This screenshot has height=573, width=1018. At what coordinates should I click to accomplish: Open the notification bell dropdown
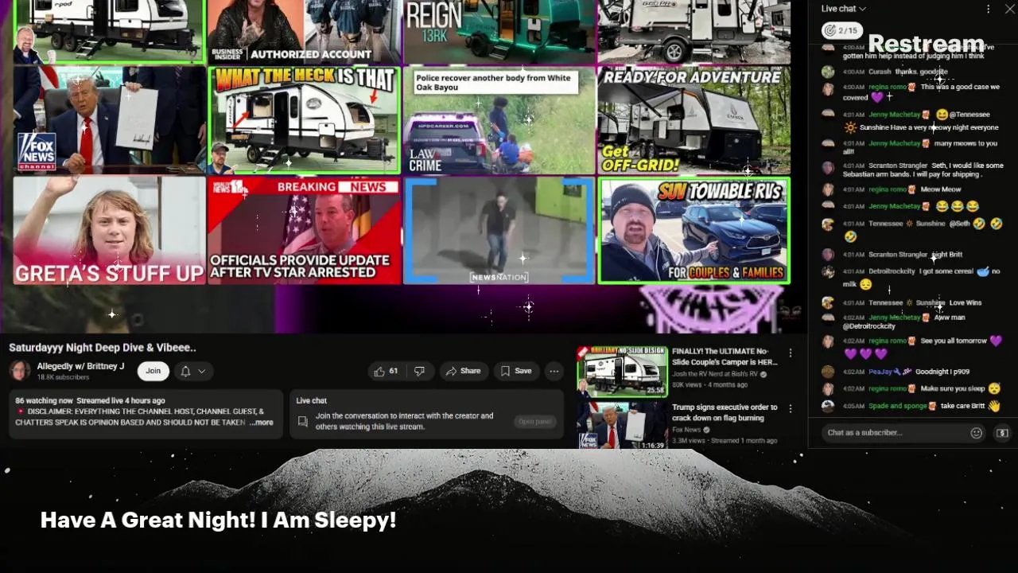point(192,371)
